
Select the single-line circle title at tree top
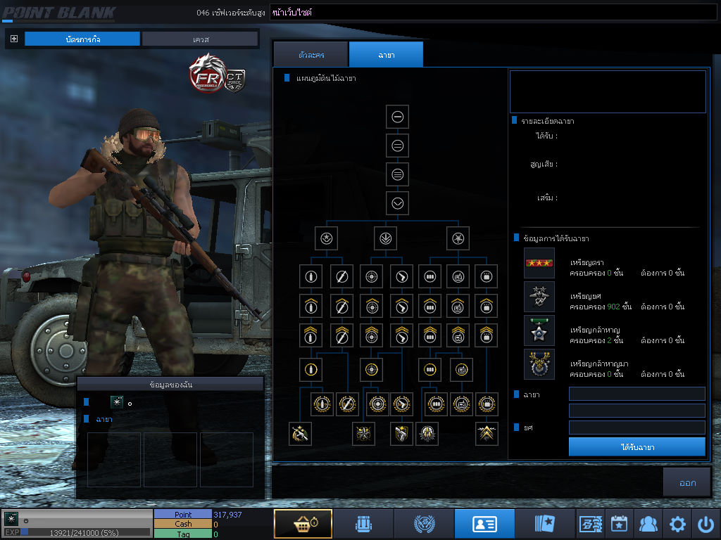tap(397, 117)
